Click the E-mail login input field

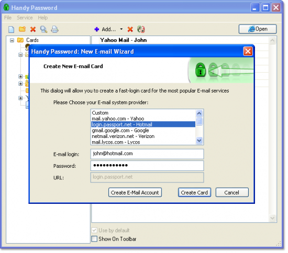tap(147, 154)
